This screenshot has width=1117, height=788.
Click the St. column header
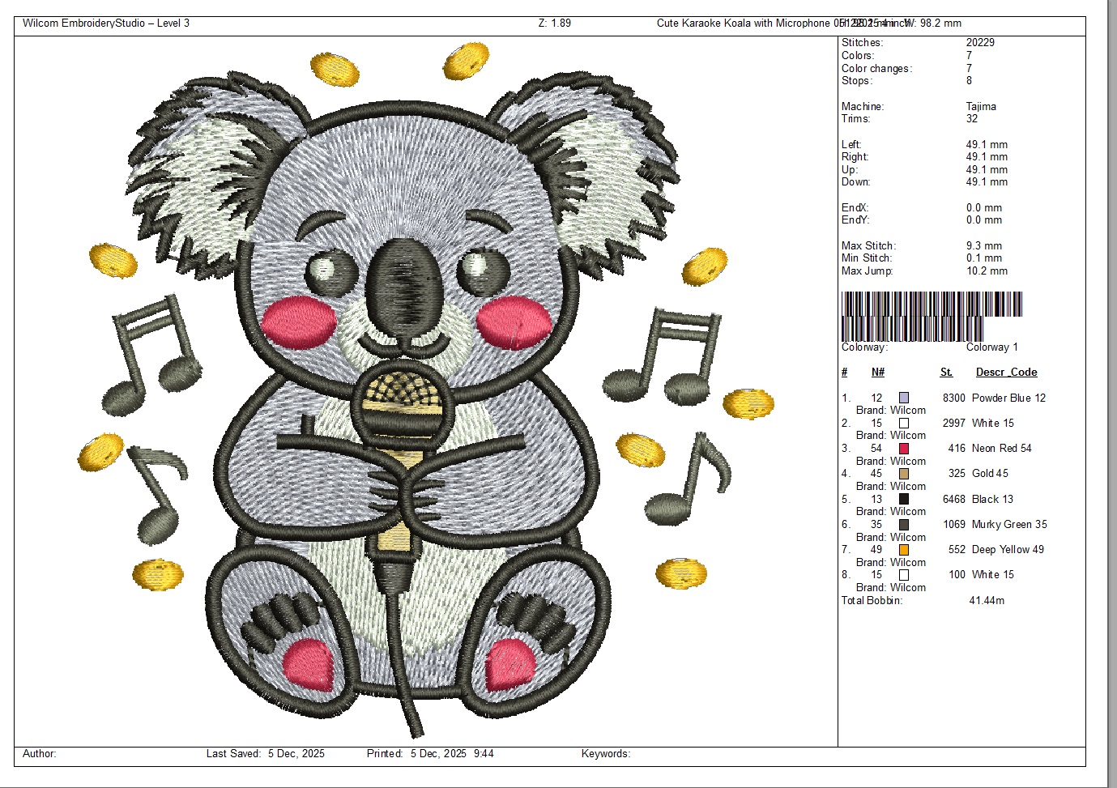[x=946, y=373]
